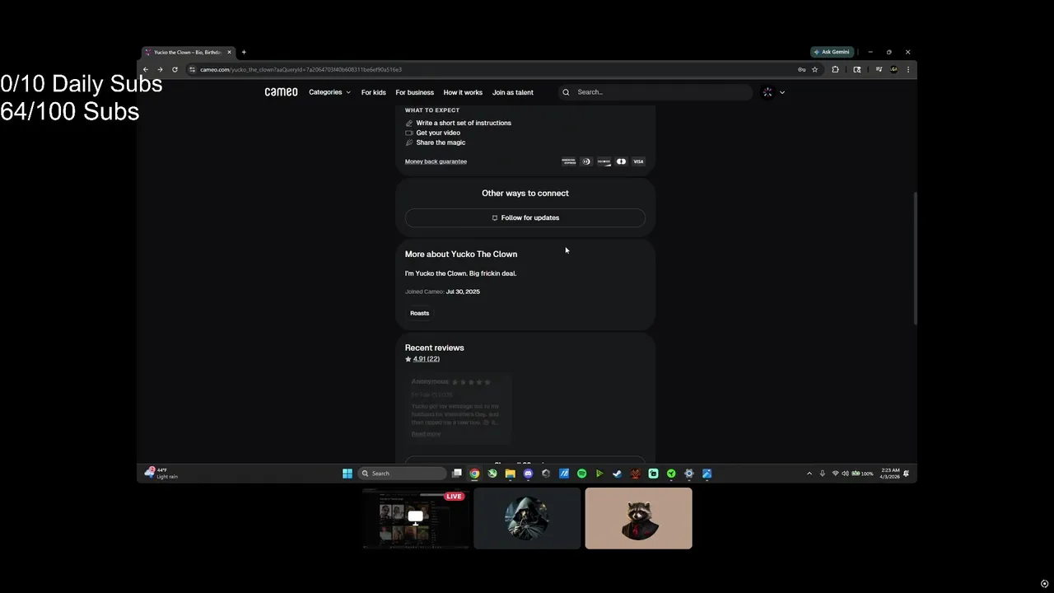
Task: Open Chrome three-dot menu
Action: point(908,70)
